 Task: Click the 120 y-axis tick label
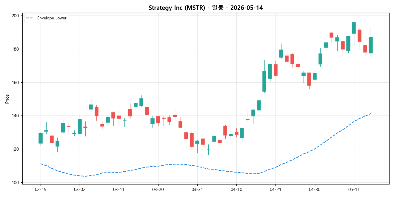15,149
